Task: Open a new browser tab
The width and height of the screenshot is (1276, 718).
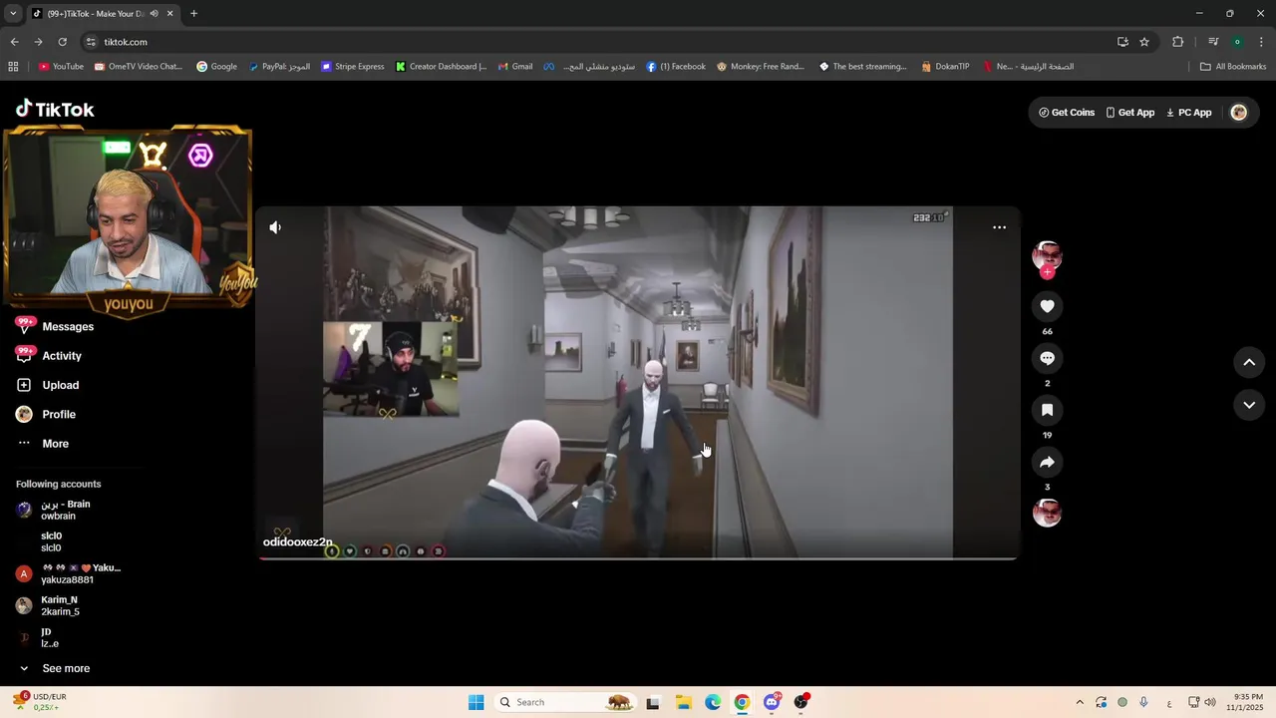Action: 193,13
